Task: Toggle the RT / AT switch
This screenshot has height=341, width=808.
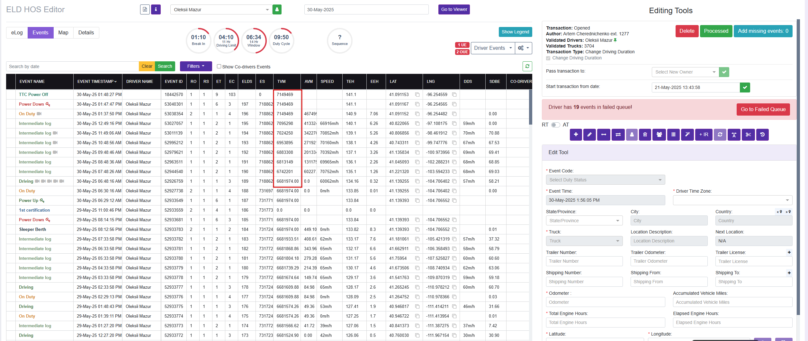Action: pyautogui.click(x=555, y=125)
